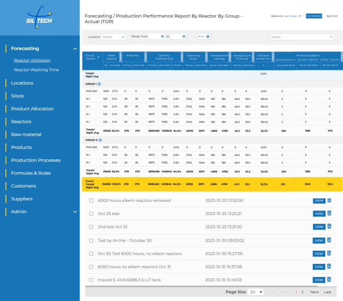Image resolution: width=343 pixels, height=301 pixels.
Task: Select '6000 hours elkem reactors removed' checkbox
Action: (91, 201)
